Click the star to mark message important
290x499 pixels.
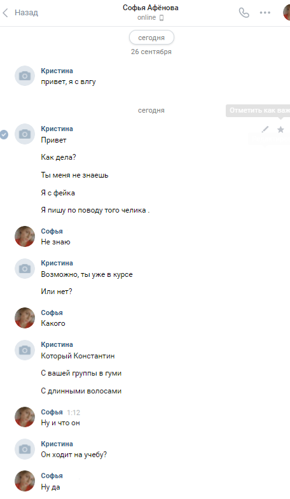(x=280, y=129)
